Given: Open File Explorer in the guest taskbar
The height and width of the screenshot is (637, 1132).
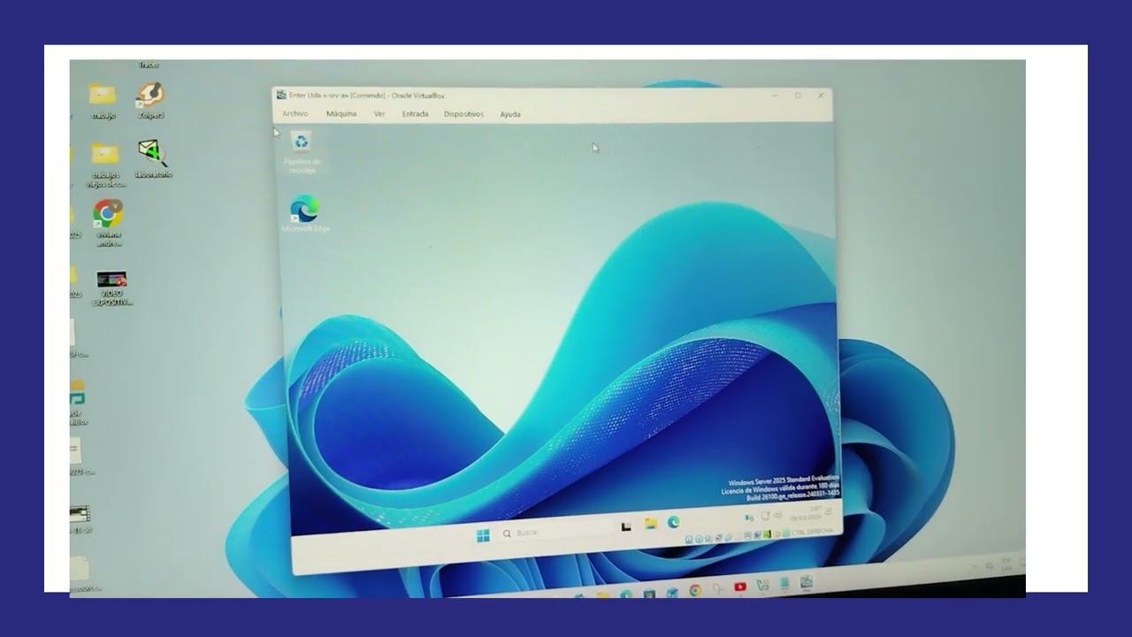Looking at the screenshot, I should pos(651,524).
